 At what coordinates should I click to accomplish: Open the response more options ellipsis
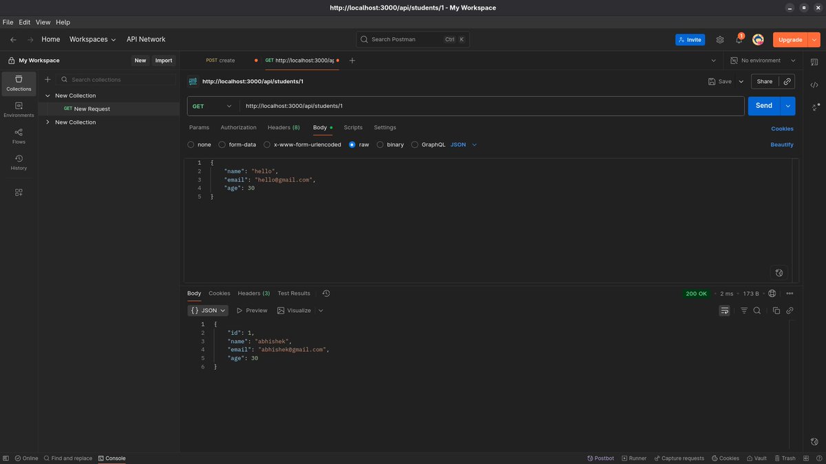pyautogui.click(x=789, y=294)
